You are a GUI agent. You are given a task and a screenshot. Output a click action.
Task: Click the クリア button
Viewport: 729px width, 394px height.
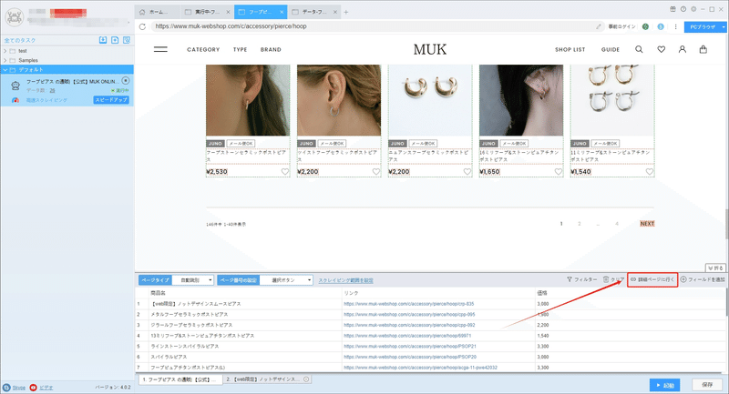coord(613,279)
